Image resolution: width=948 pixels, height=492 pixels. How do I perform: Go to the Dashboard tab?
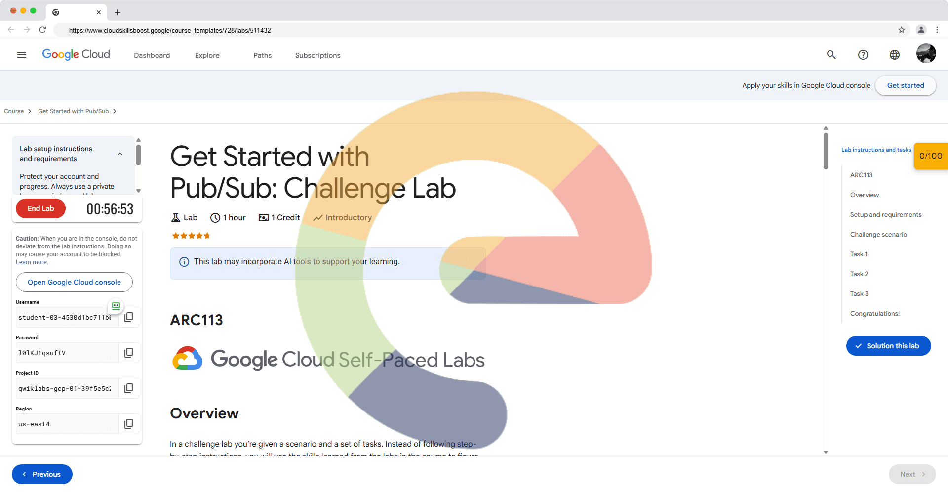tap(152, 55)
